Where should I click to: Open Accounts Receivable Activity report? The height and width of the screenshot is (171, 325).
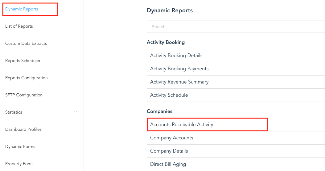(182, 125)
